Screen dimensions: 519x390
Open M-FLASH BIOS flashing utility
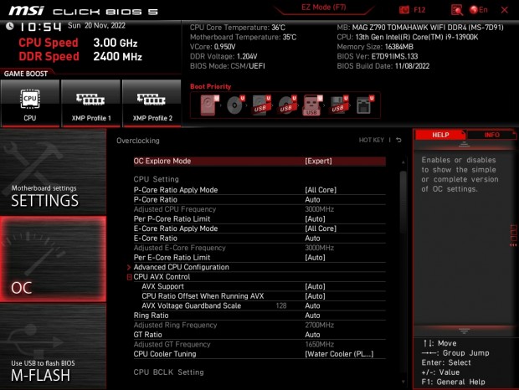tap(42, 368)
